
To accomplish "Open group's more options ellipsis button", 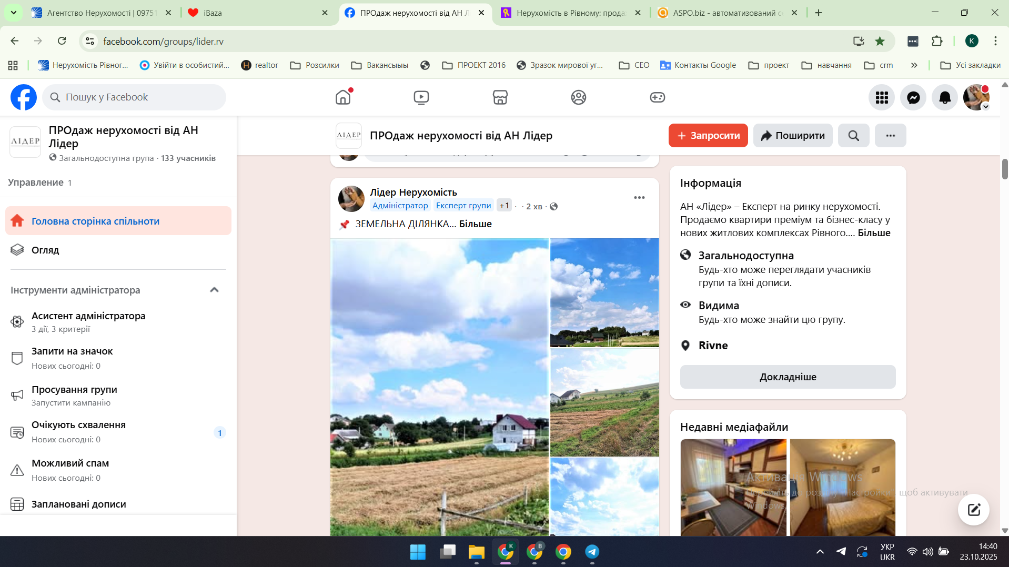I will (890, 136).
